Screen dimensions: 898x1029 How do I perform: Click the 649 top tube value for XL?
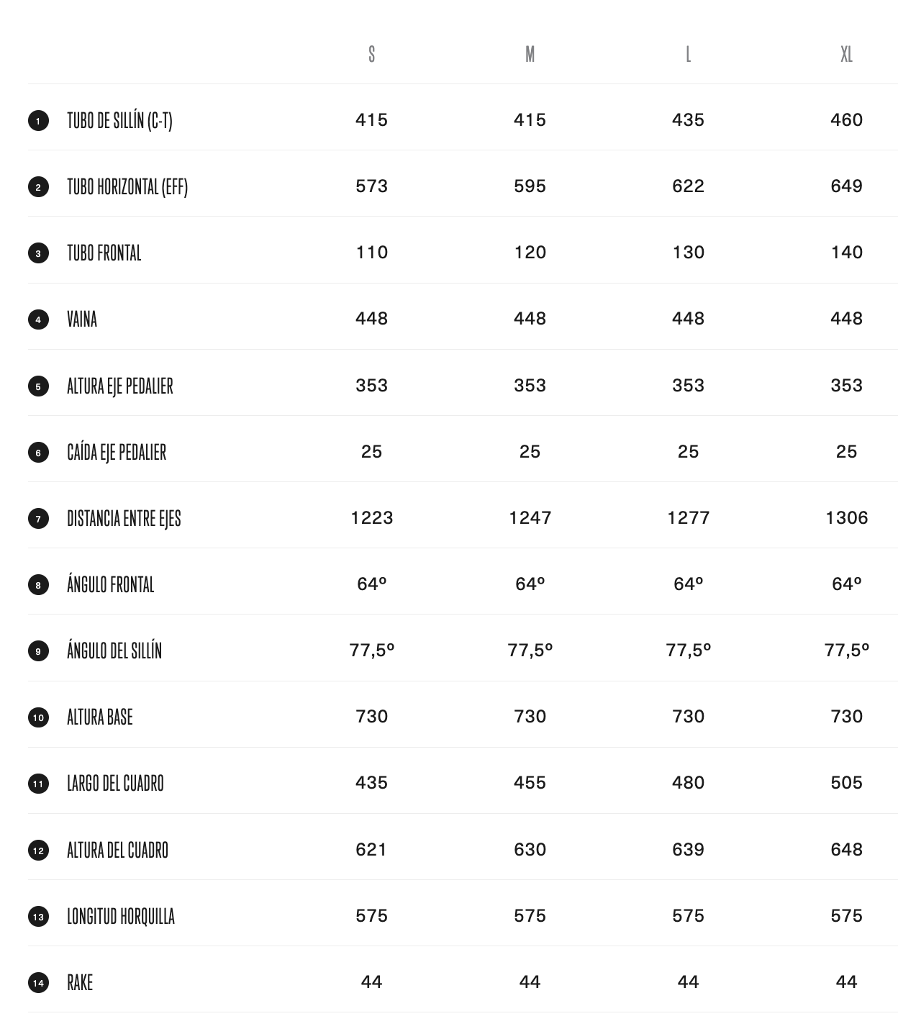pos(846,186)
